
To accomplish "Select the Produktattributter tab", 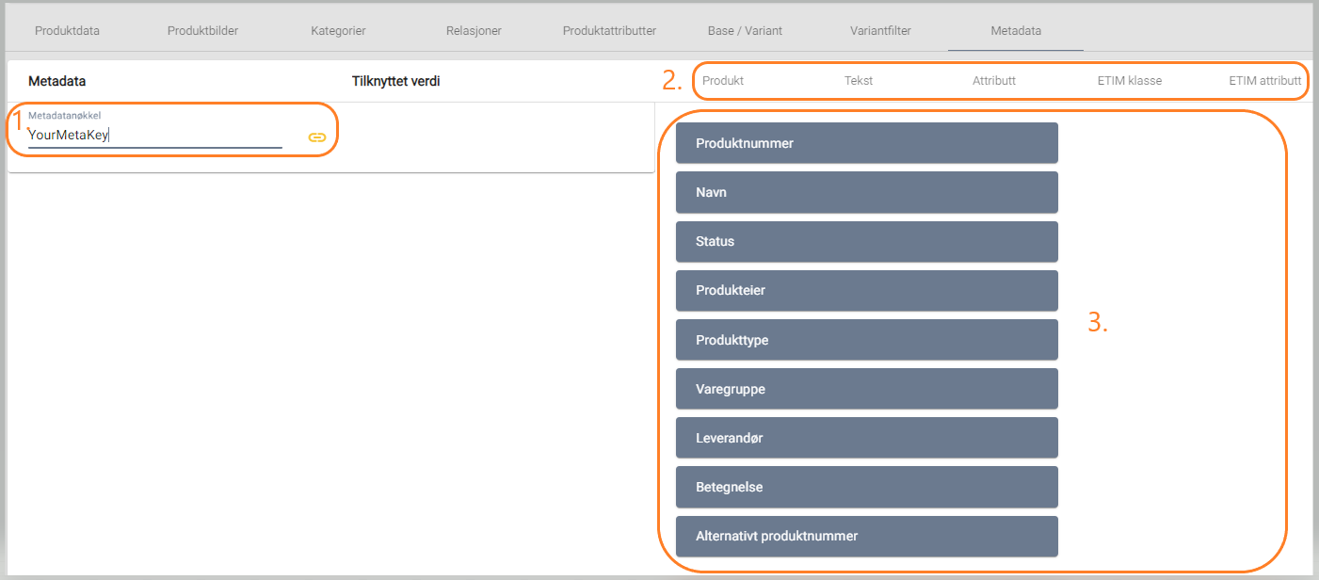I will click(x=609, y=31).
